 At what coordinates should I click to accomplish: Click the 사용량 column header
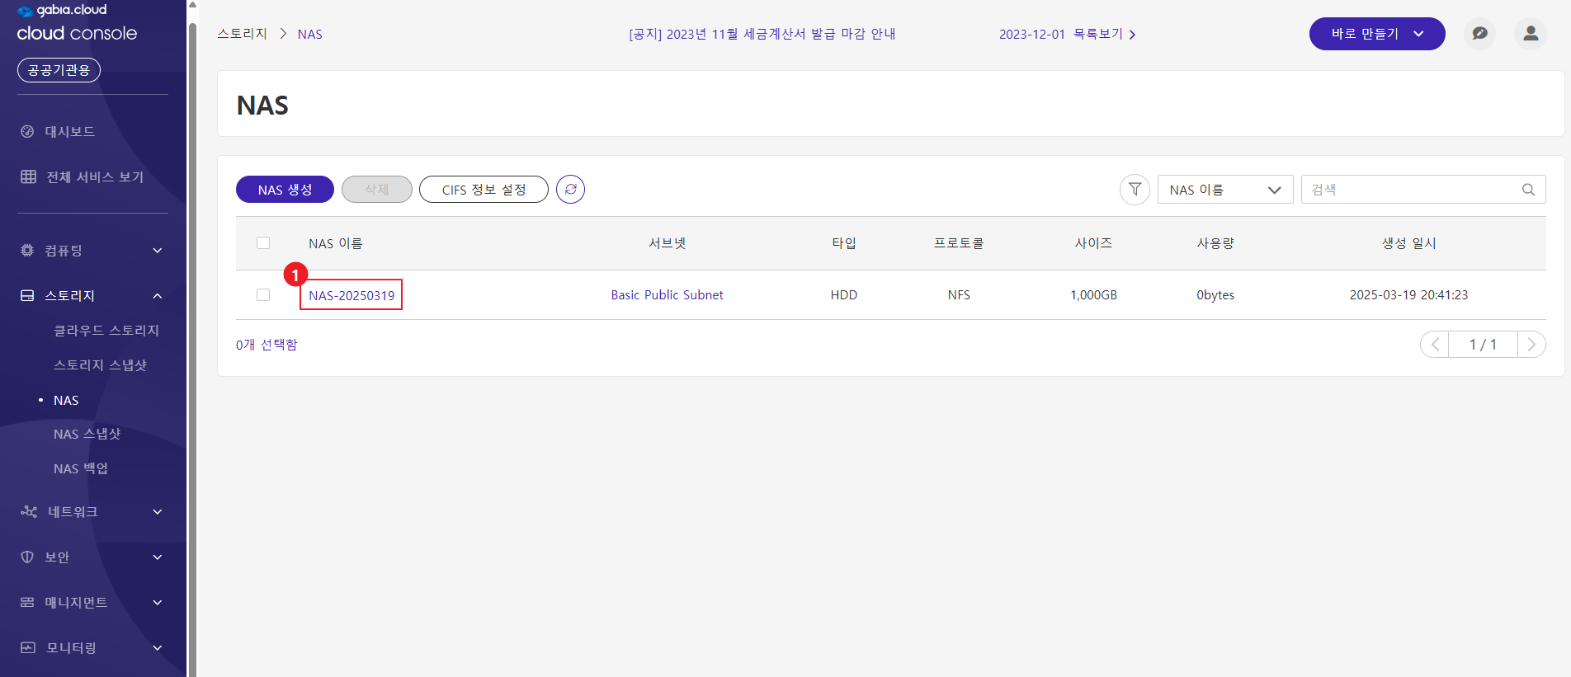click(1215, 243)
